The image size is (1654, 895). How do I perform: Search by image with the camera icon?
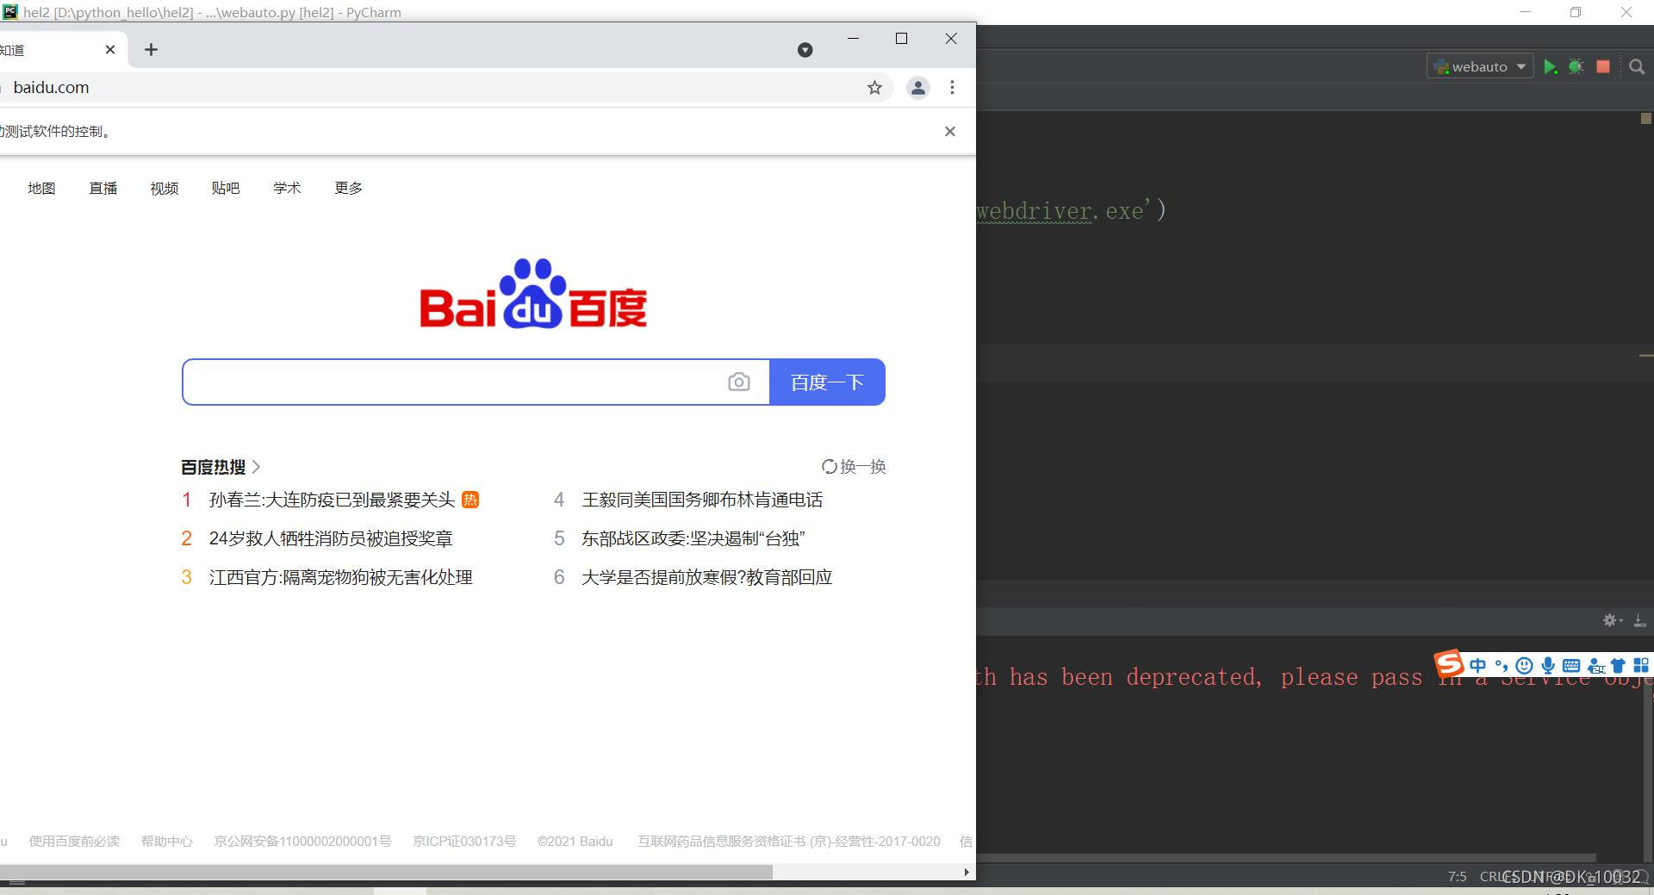[738, 382]
